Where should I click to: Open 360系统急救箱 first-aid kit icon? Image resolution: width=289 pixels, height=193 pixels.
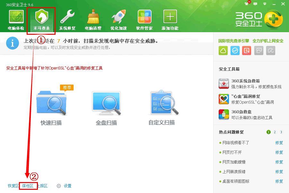[x=224, y=84]
